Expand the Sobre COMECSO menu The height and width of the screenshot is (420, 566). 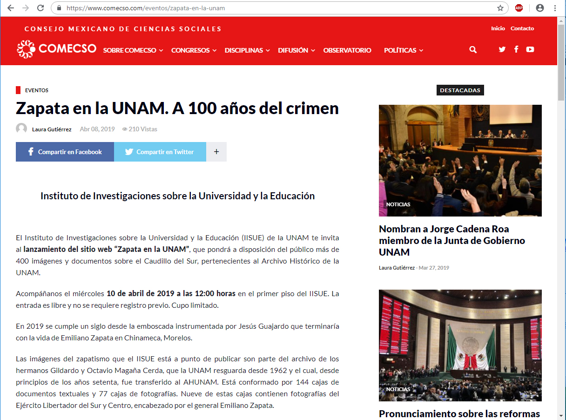click(x=133, y=50)
